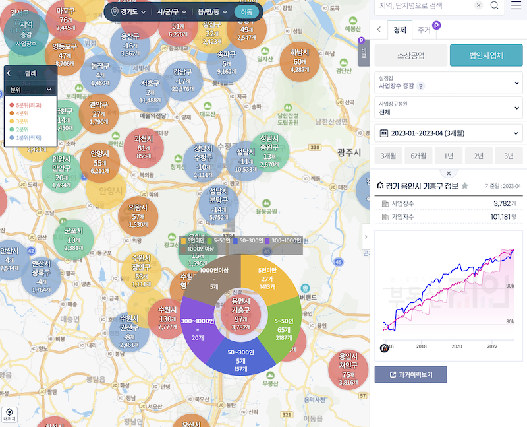
Task: Open the 분위 legend dropdown
Action: click(x=30, y=90)
